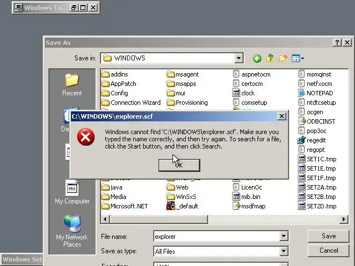Click the Help question mark button
355x266 pixels.
point(337,43)
